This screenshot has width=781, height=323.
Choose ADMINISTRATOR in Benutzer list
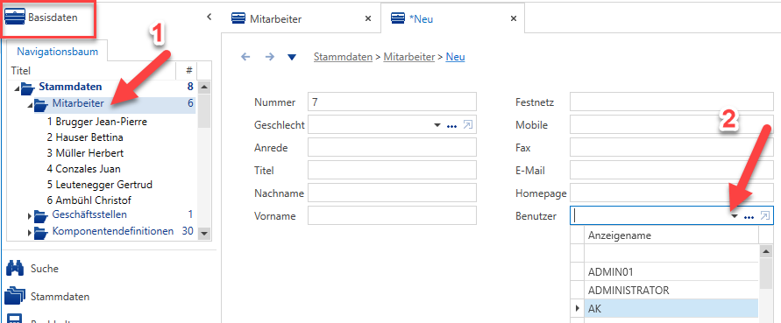(x=671, y=290)
